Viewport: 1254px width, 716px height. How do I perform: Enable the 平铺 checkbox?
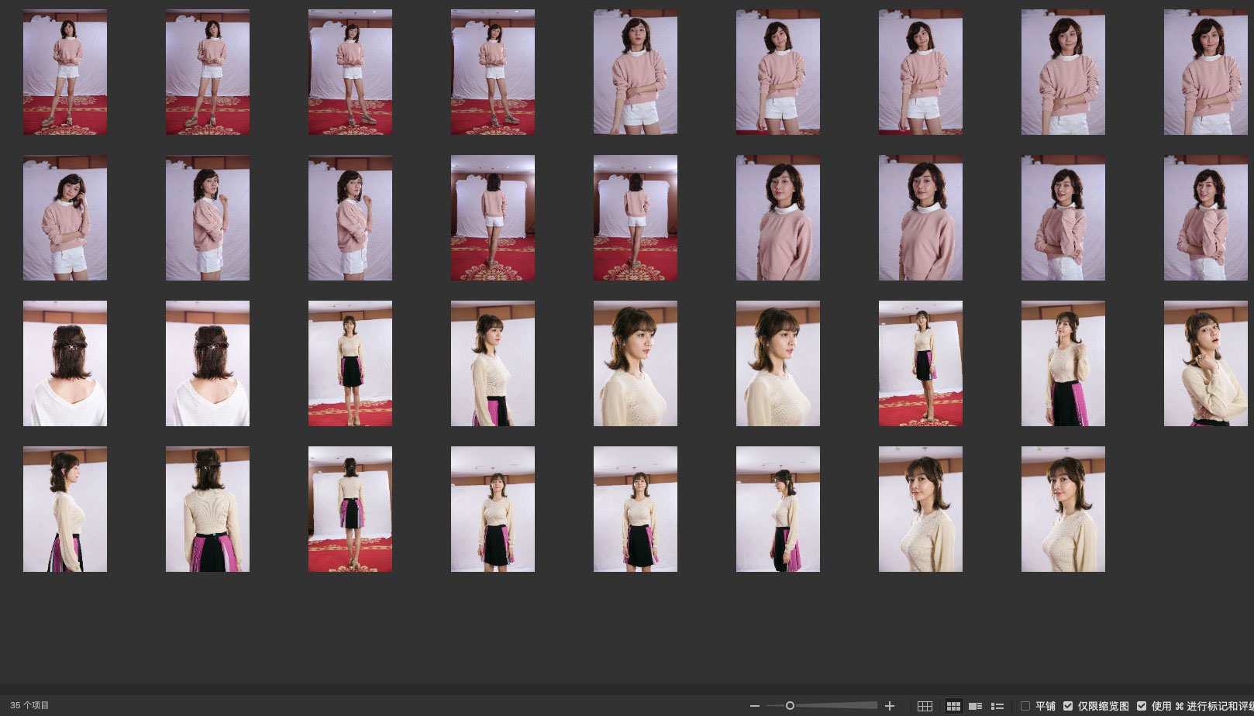point(1025,706)
